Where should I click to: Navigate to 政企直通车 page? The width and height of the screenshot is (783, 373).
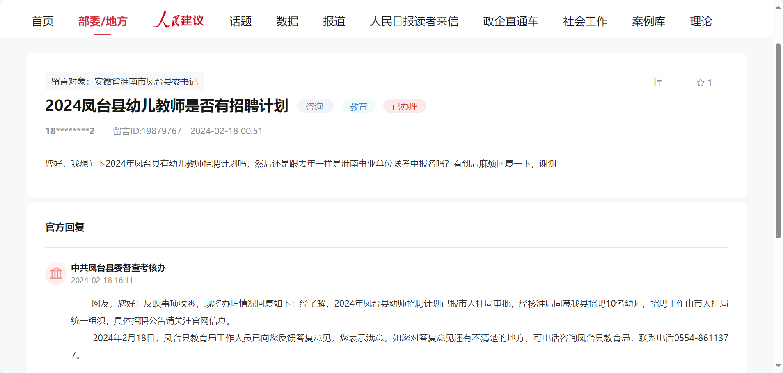tap(511, 21)
